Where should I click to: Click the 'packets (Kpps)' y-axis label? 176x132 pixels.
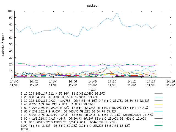tap(3, 45)
